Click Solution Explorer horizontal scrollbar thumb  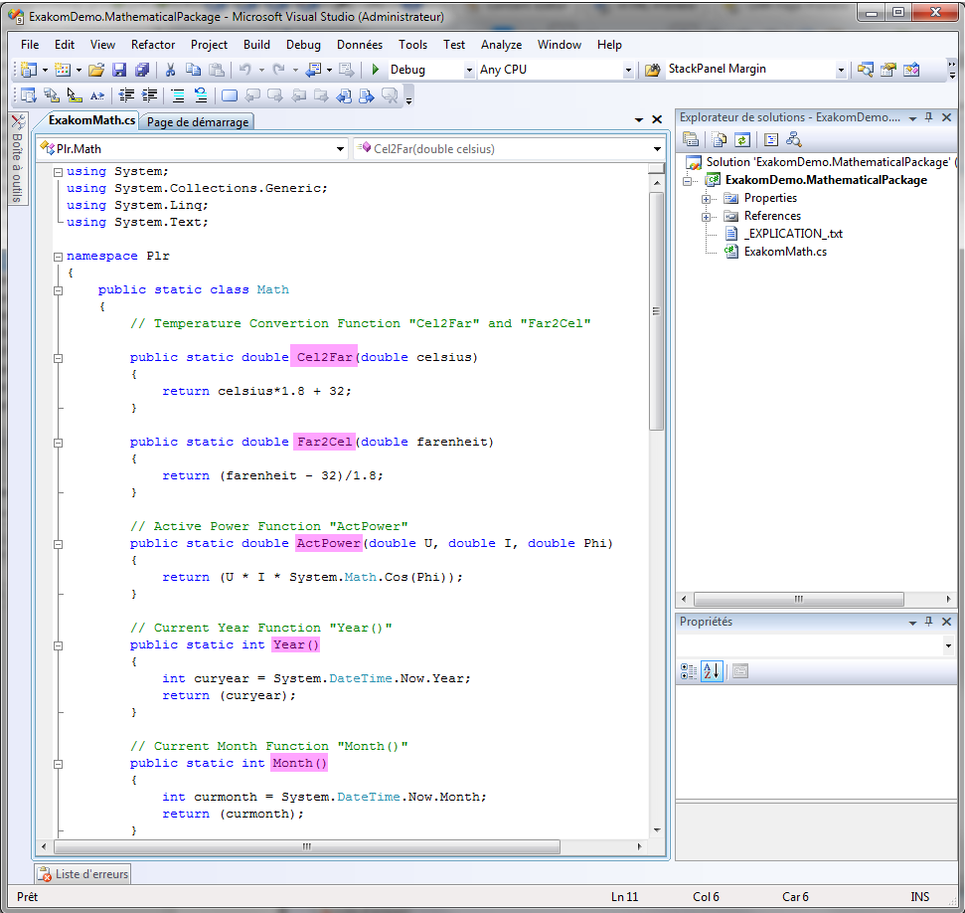[798, 599]
